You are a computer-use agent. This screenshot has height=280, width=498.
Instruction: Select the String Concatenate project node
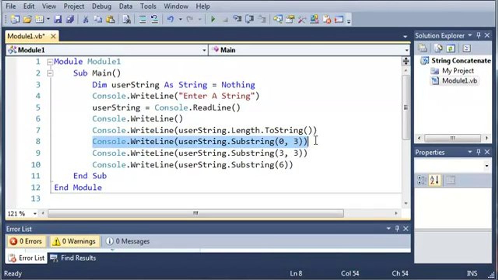coord(456,61)
